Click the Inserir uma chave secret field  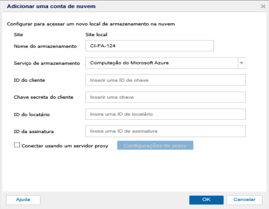[165, 97]
